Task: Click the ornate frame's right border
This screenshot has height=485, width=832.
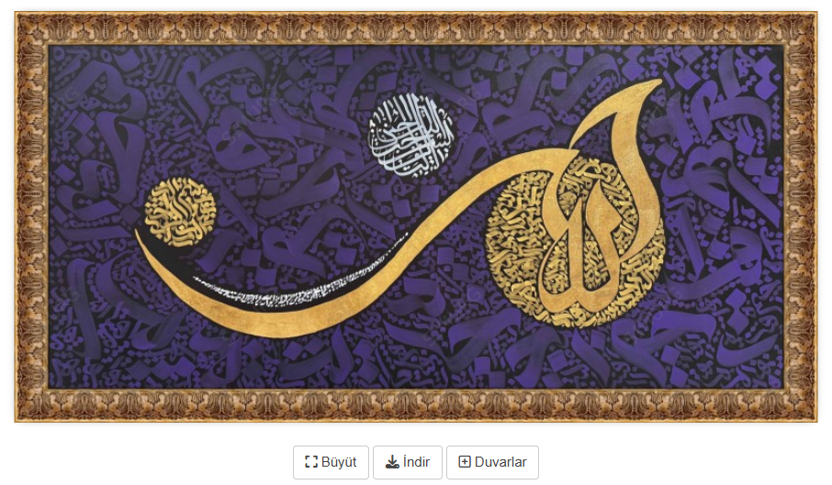Action: [x=800, y=217]
